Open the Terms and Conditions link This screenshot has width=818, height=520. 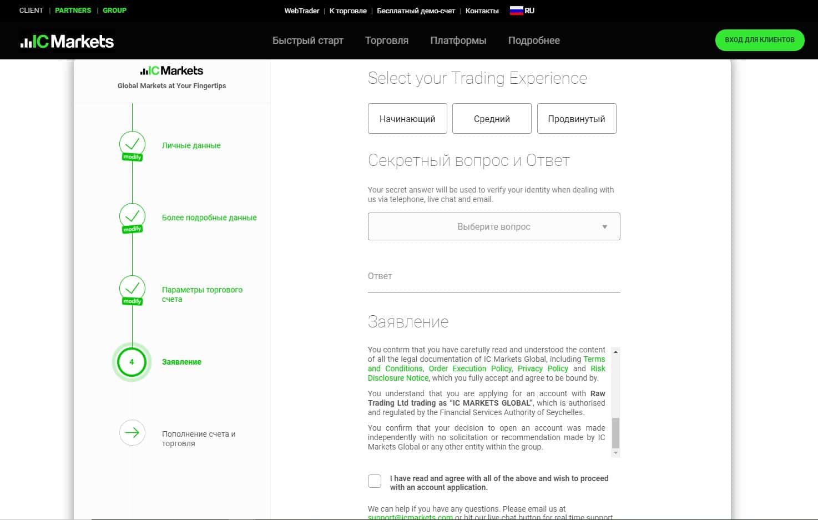395,368
